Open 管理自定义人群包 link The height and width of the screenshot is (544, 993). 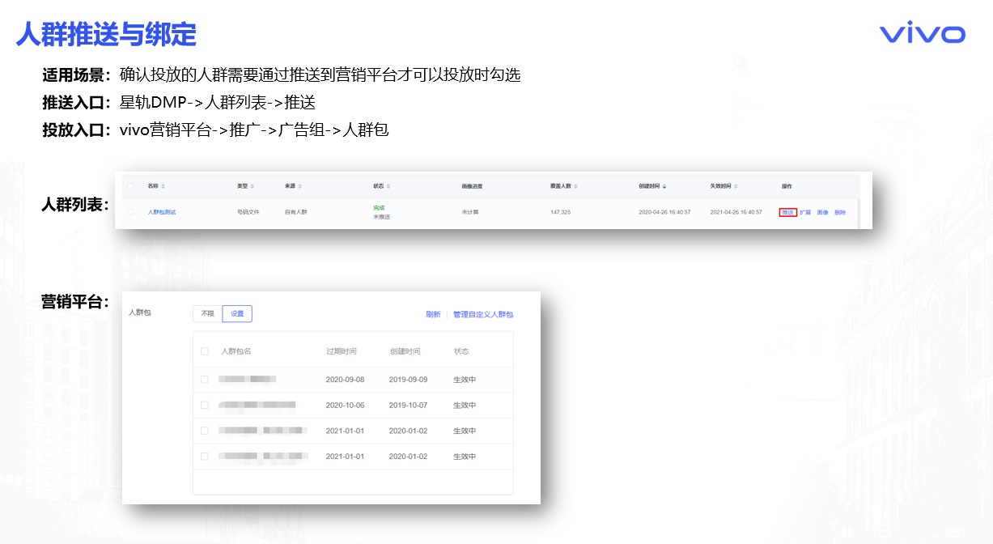pos(483,315)
